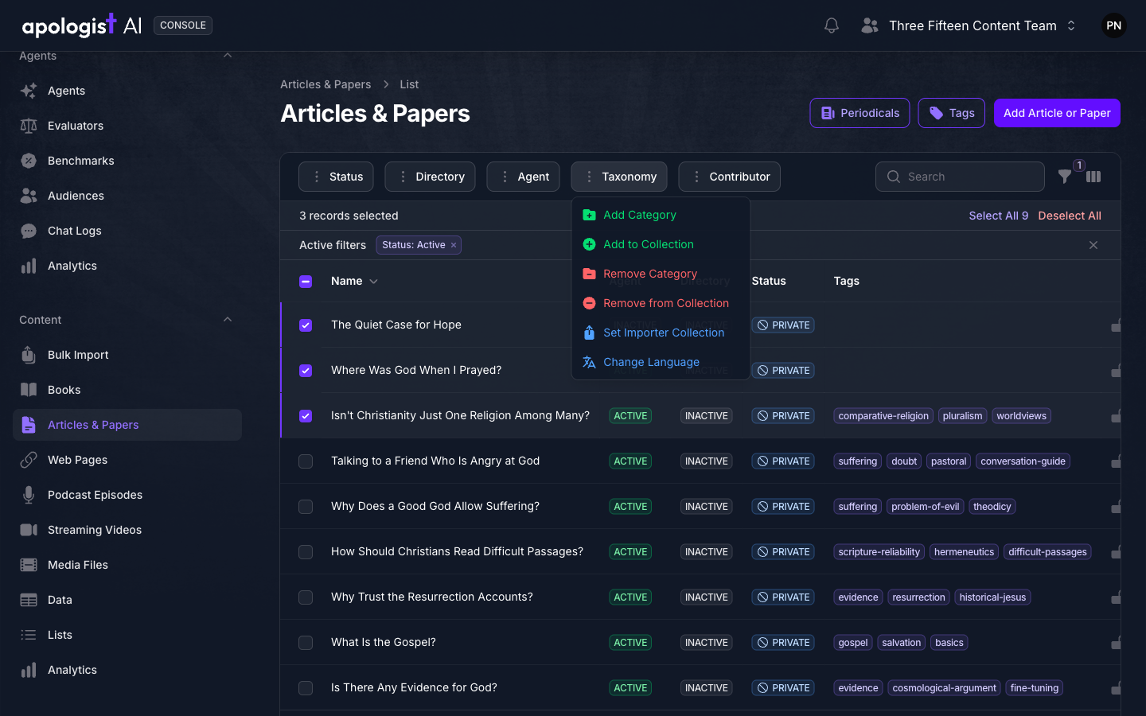Open Lists in the sidebar
This screenshot has height=716, width=1146.
(127, 635)
